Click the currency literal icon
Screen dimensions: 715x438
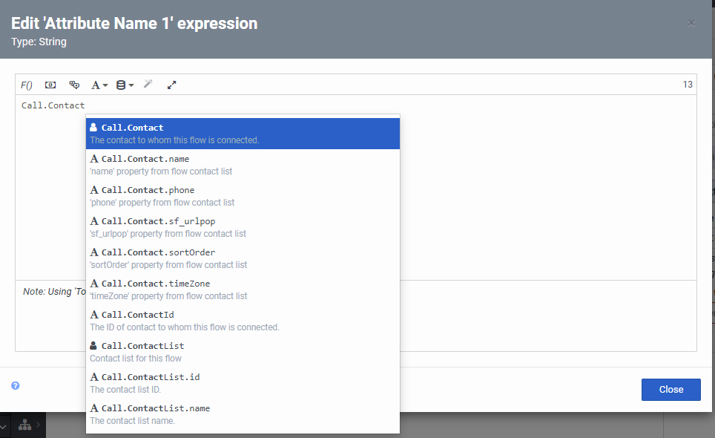tap(50, 85)
